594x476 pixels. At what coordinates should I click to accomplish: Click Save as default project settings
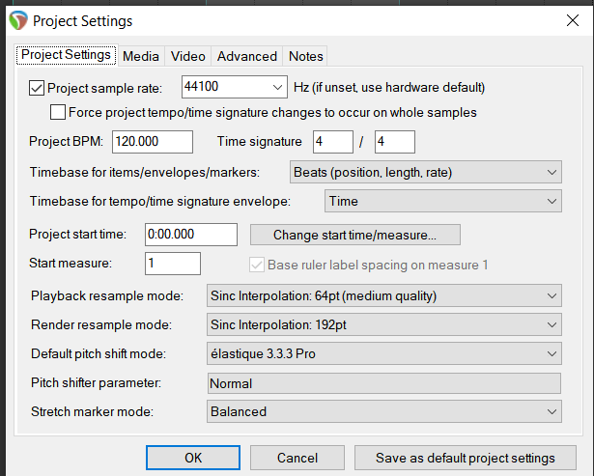click(464, 458)
